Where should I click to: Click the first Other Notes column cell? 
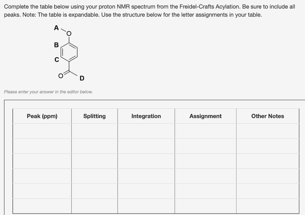pos(267,132)
